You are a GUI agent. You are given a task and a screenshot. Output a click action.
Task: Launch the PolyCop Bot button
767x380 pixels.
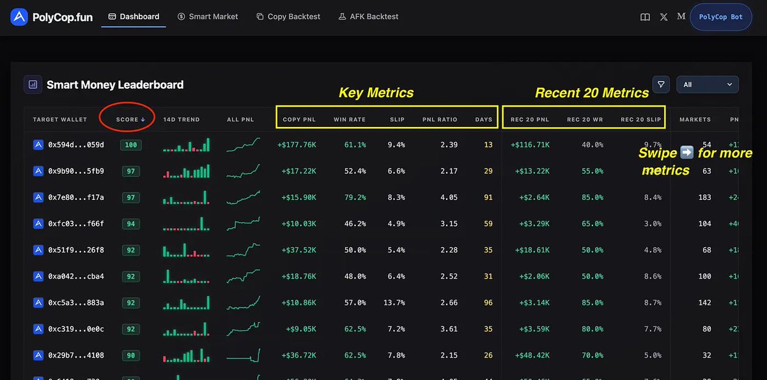pos(721,17)
